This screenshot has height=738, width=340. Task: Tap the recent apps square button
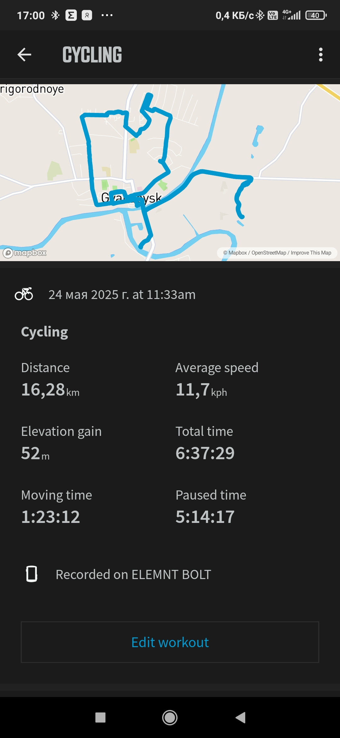tap(100, 717)
